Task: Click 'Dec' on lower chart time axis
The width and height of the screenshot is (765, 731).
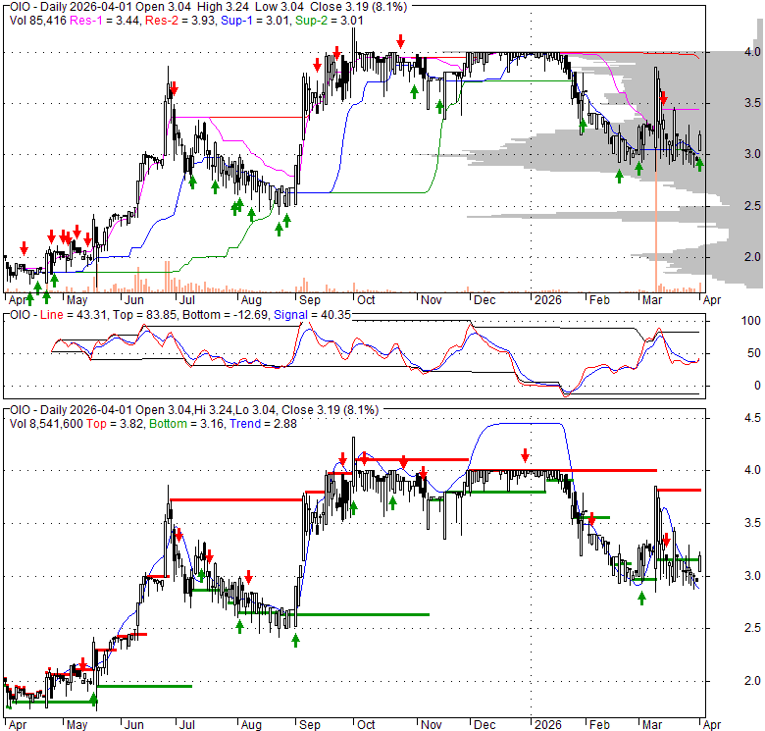Action: pyautogui.click(x=484, y=725)
